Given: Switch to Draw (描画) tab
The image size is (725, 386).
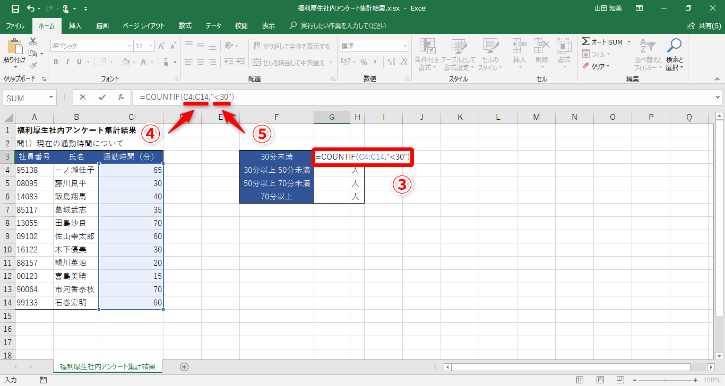Looking at the screenshot, I should point(102,25).
